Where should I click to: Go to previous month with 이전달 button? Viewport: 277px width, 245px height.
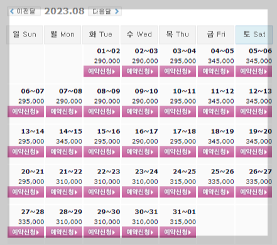(x=23, y=11)
